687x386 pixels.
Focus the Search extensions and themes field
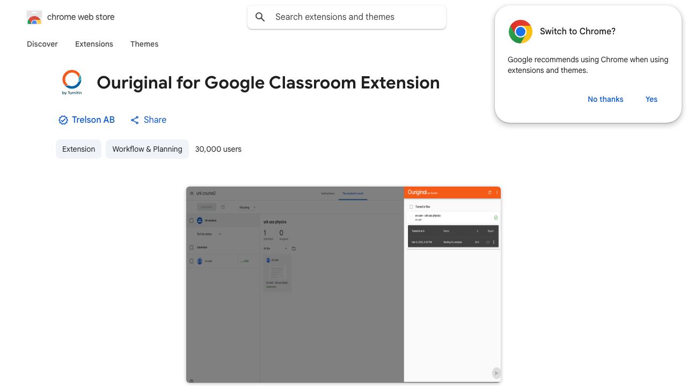pos(347,17)
